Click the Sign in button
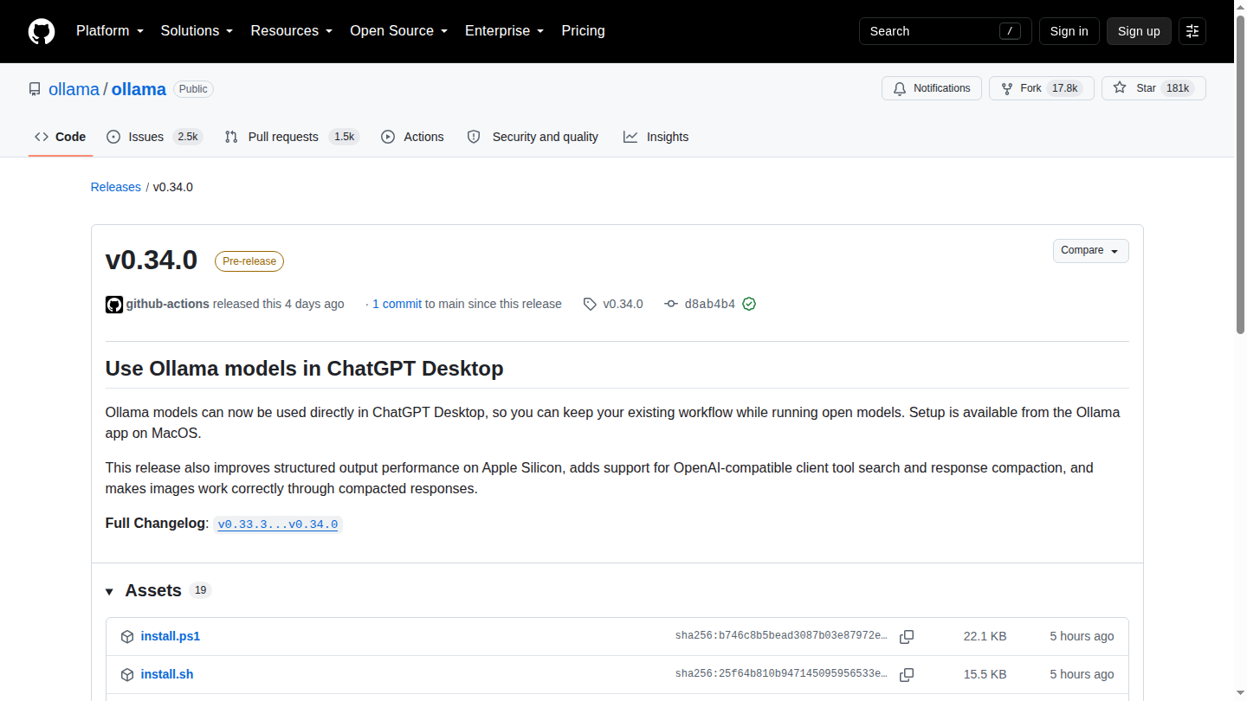 click(1069, 31)
